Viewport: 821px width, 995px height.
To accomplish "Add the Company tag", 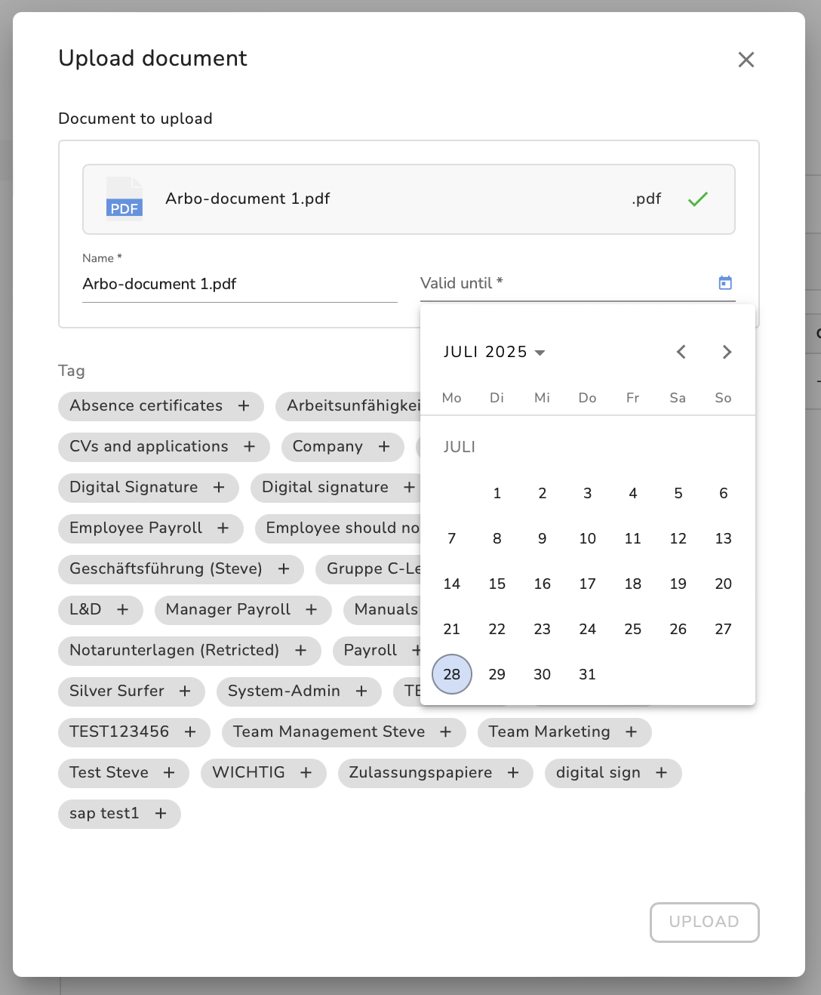I will pyautogui.click(x=384, y=447).
